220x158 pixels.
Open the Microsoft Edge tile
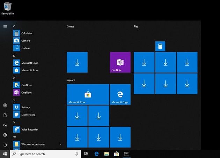(120, 94)
